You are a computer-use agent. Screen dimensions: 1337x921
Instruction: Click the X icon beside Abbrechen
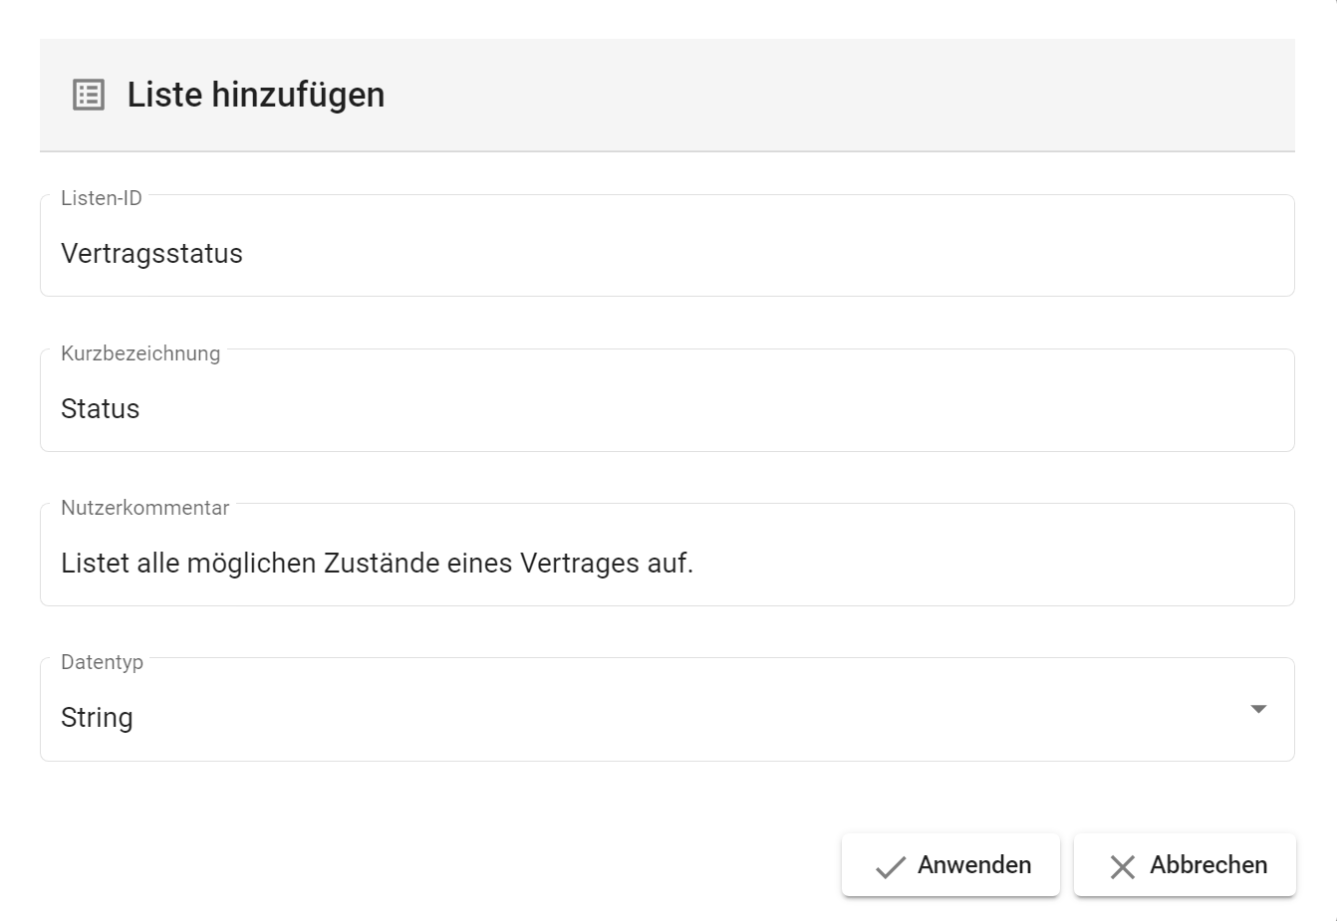coord(1122,866)
